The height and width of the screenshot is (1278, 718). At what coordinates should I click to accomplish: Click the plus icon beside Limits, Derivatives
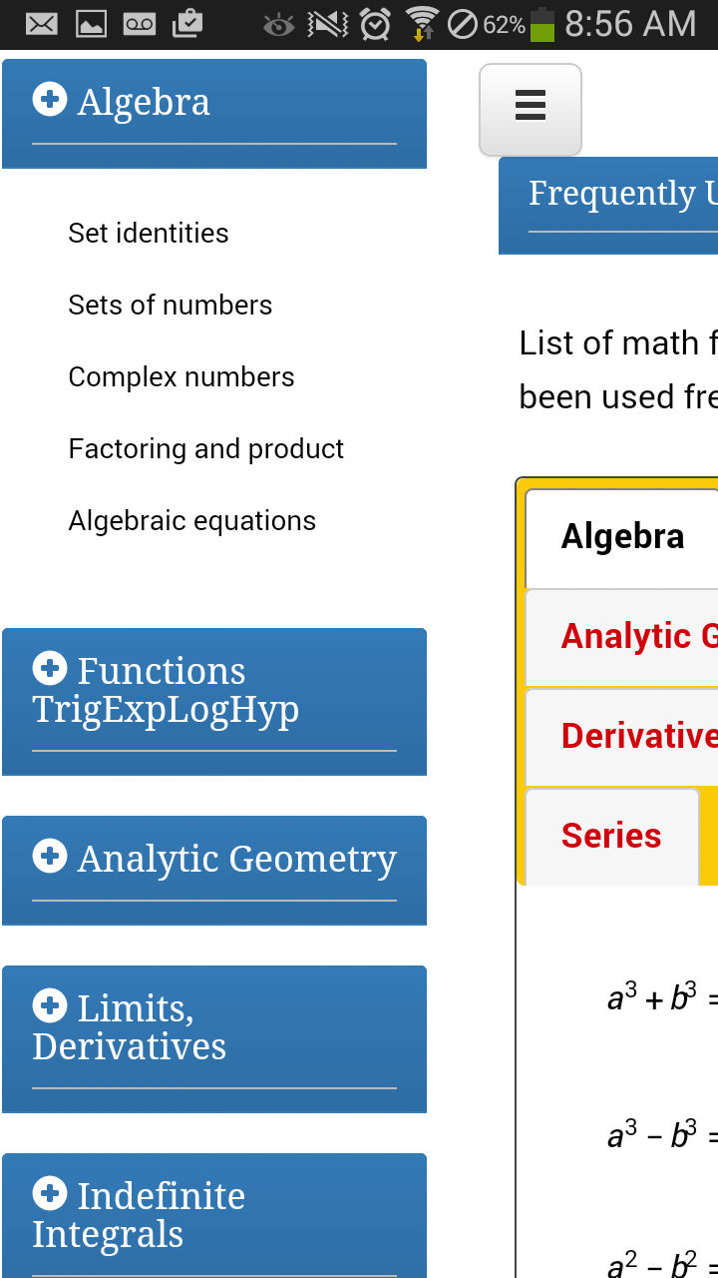point(50,1005)
